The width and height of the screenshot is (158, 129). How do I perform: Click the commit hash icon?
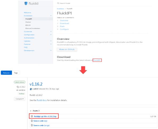click(17, 90)
